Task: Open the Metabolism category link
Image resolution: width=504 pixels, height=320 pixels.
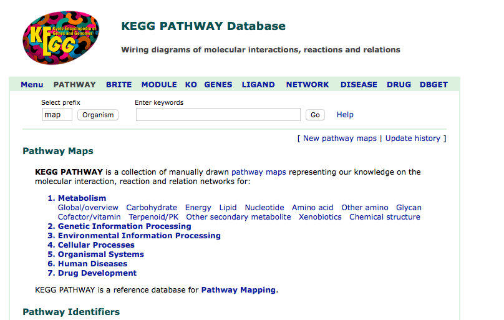Action: coord(82,198)
